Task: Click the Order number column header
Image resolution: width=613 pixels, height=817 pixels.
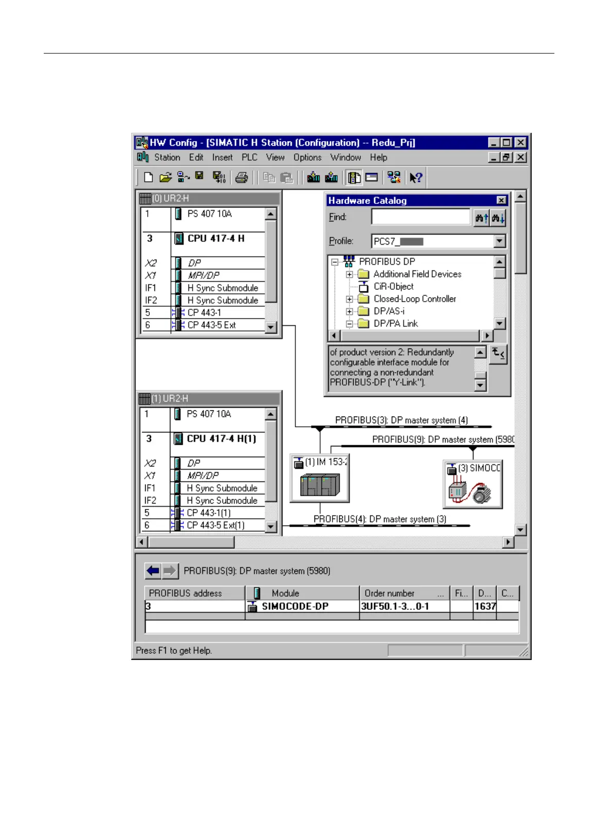Action: (x=405, y=593)
